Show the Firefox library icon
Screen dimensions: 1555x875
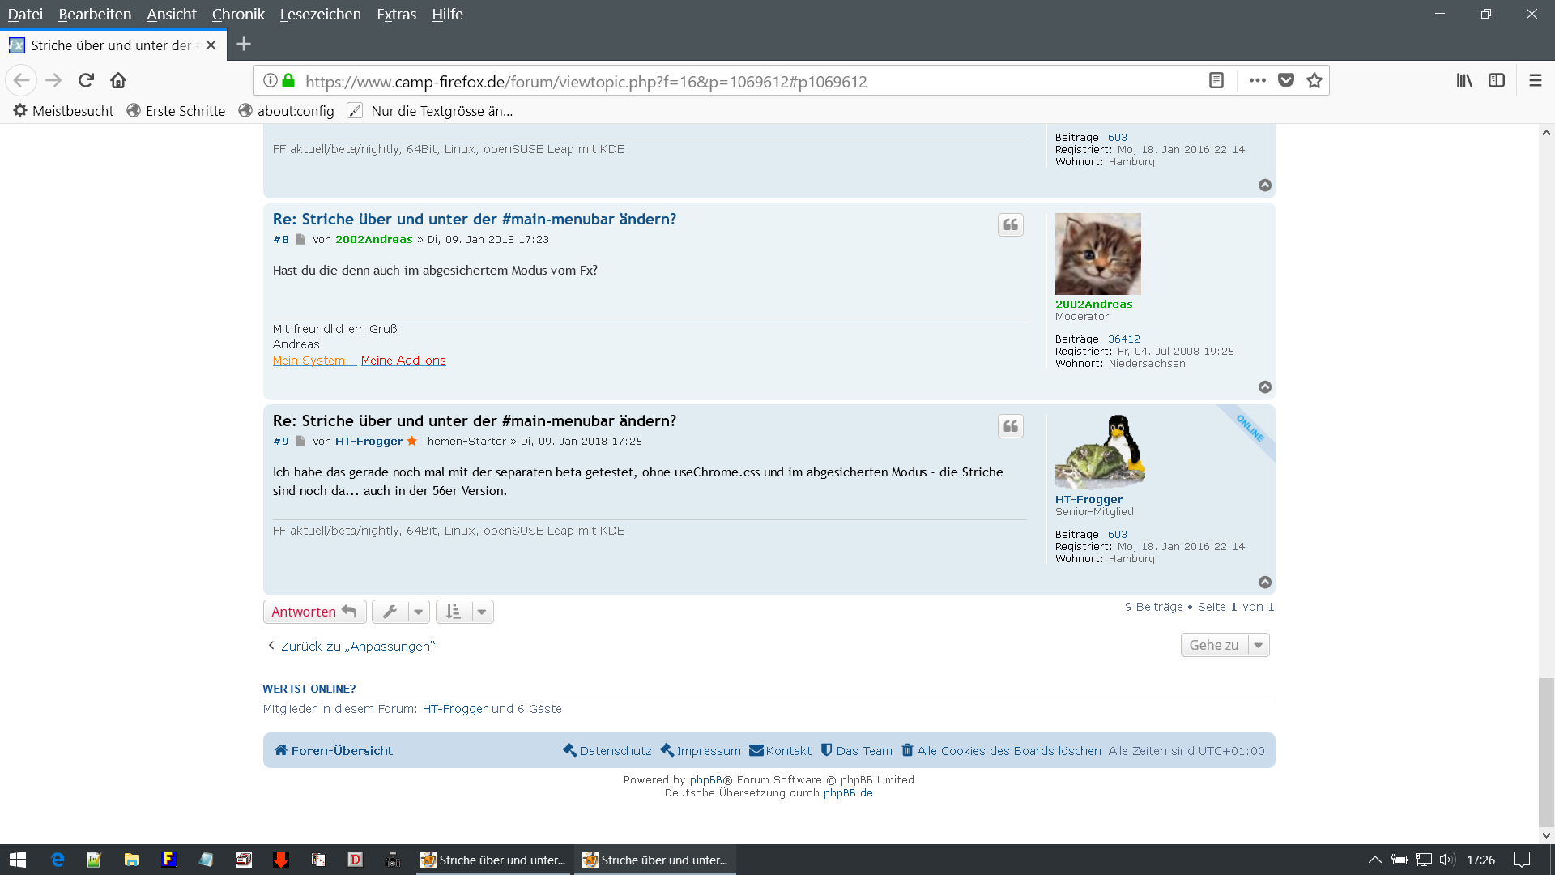pos(1464,80)
